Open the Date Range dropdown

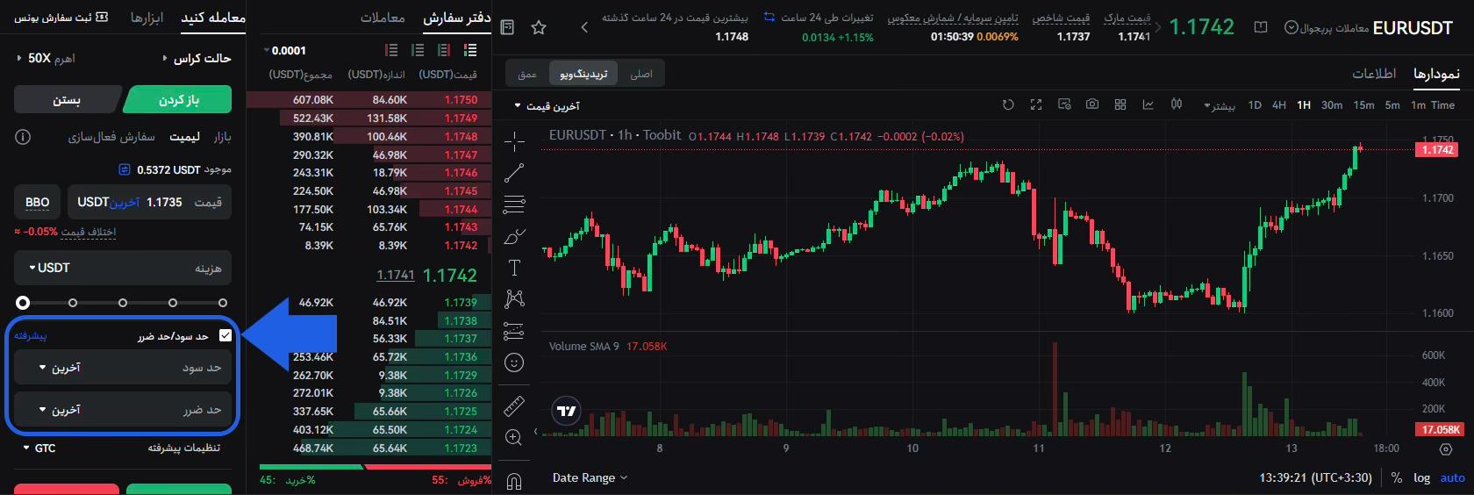(x=590, y=477)
